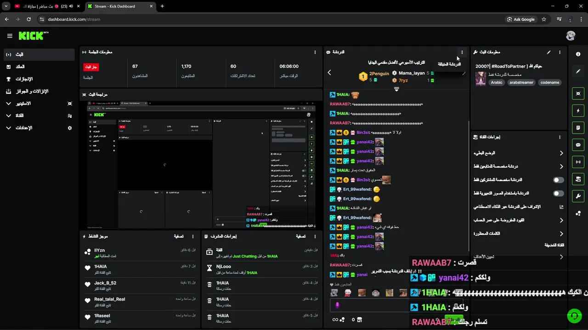Toggle stream preview widget icon in right rail
This screenshot has width=588, height=330.
click(578, 93)
